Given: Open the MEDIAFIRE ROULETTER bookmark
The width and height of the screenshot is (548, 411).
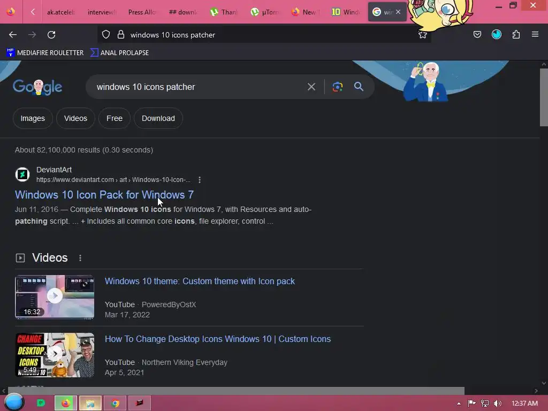Looking at the screenshot, I should (x=45, y=53).
